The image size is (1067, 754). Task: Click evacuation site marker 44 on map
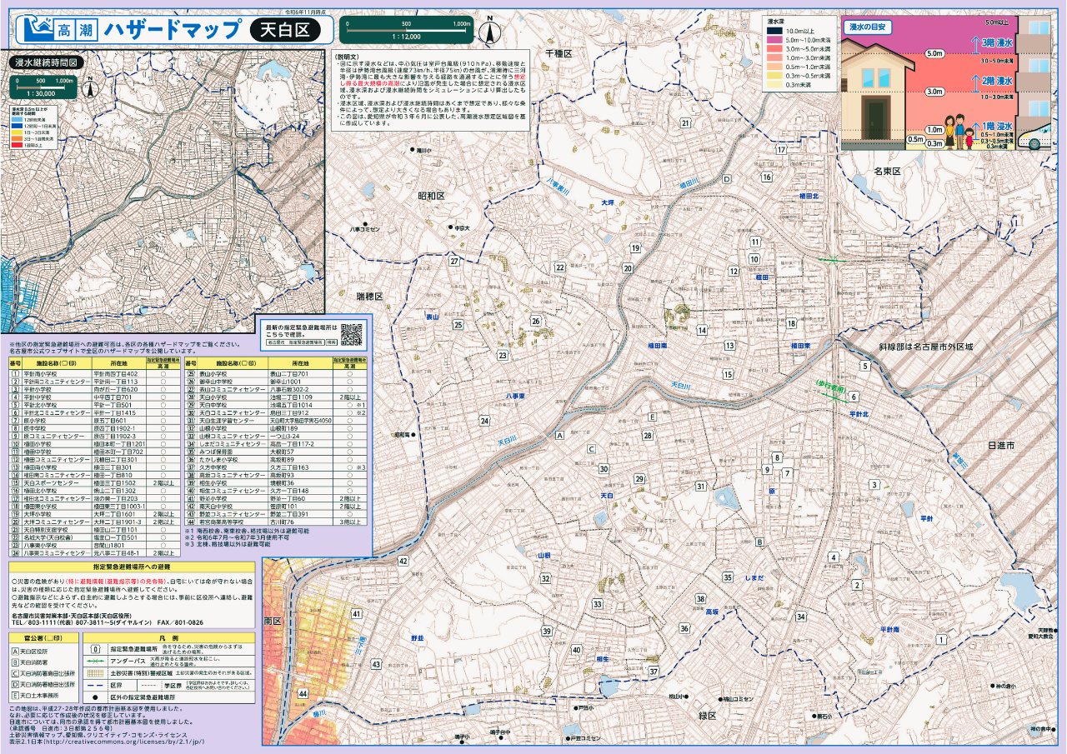click(303, 693)
